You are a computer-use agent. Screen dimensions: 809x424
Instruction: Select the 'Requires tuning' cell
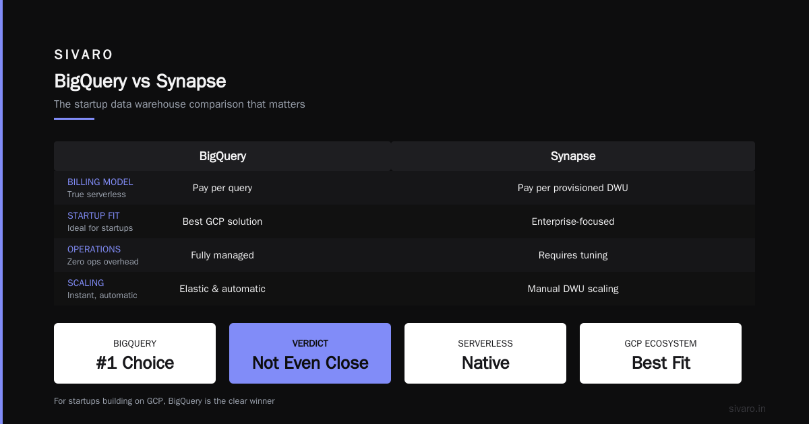pos(573,255)
